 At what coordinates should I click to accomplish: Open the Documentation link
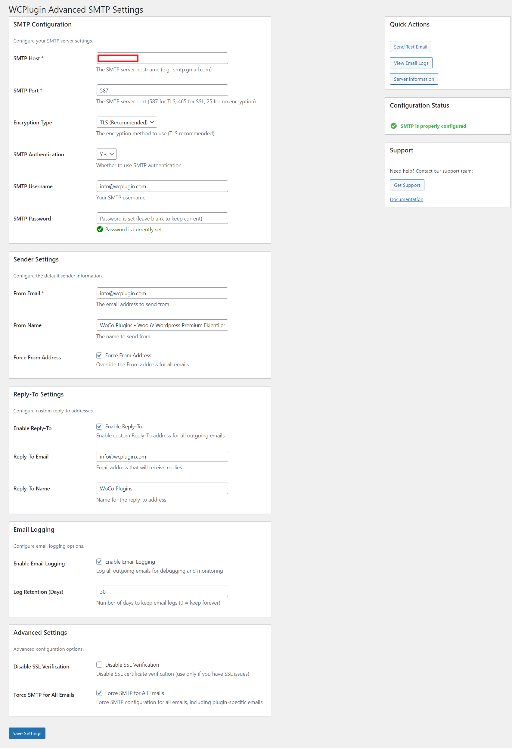pos(407,199)
